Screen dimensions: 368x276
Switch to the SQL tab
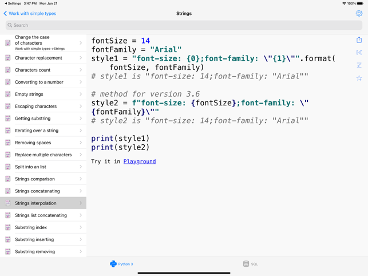250,264
